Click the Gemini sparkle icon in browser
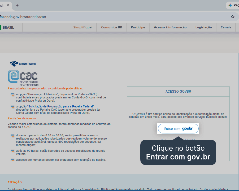239x191 pixels. (x=230, y=5)
